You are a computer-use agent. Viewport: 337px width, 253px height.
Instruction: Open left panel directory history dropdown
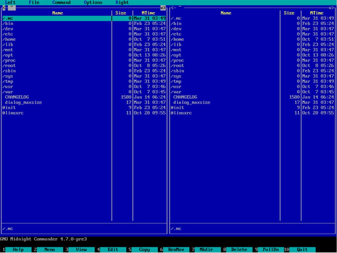click(x=162, y=7)
